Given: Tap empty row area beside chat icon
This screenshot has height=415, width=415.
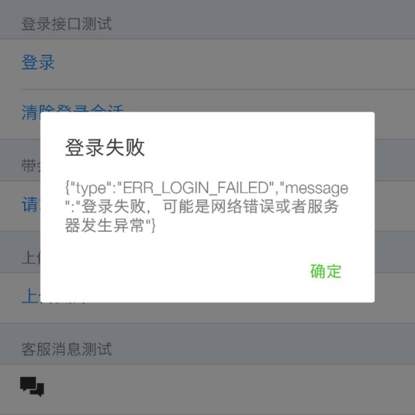Looking at the screenshot, I should click(x=228, y=388).
